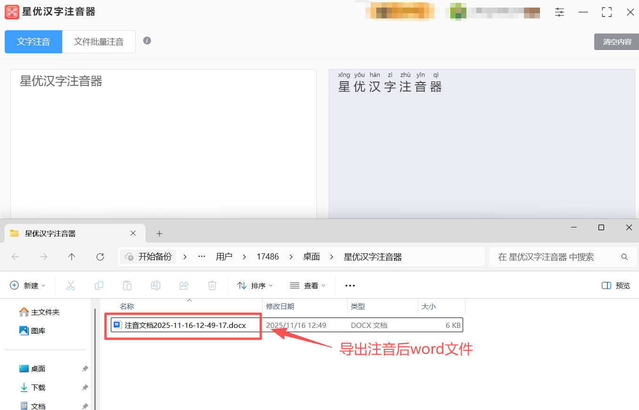Click the Copy icon in Explorer toolbar
This screenshot has height=410, width=639.
(99, 285)
